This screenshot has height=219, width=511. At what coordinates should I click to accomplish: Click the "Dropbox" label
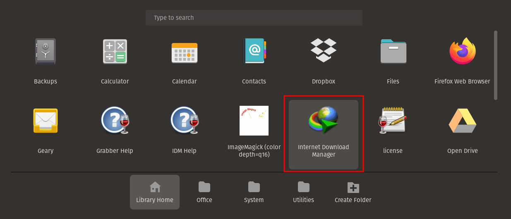(324, 81)
